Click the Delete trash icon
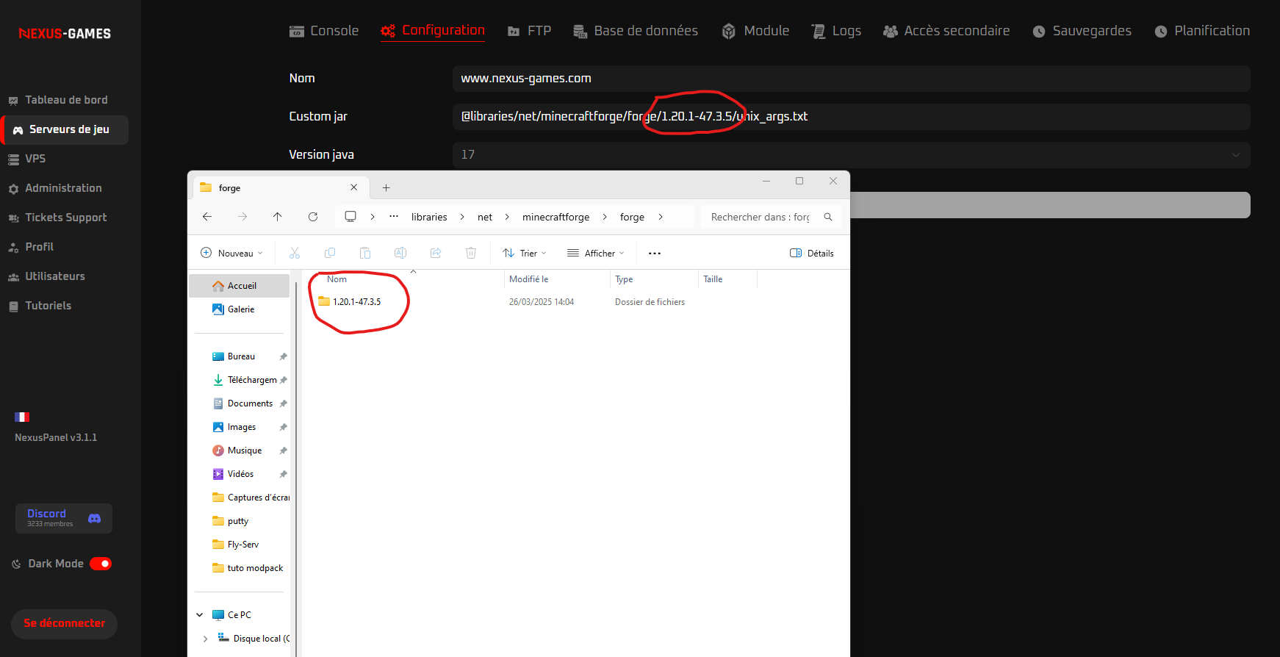 click(471, 253)
